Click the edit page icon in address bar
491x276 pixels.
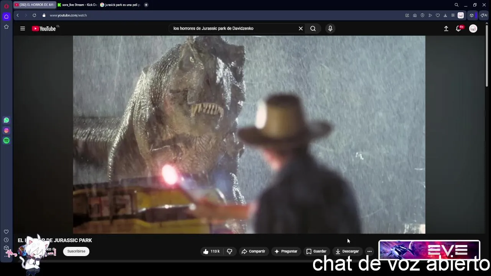click(x=407, y=15)
